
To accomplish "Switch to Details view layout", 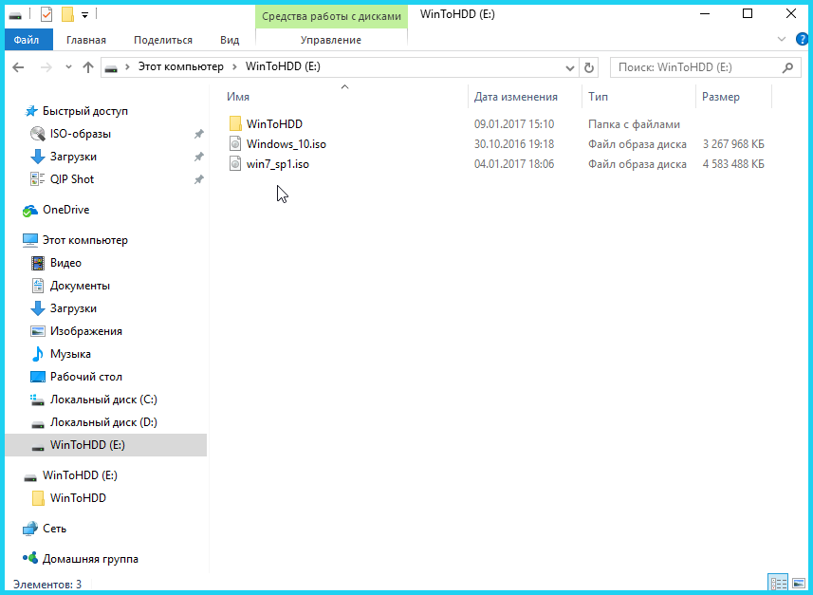I will [x=776, y=584].
